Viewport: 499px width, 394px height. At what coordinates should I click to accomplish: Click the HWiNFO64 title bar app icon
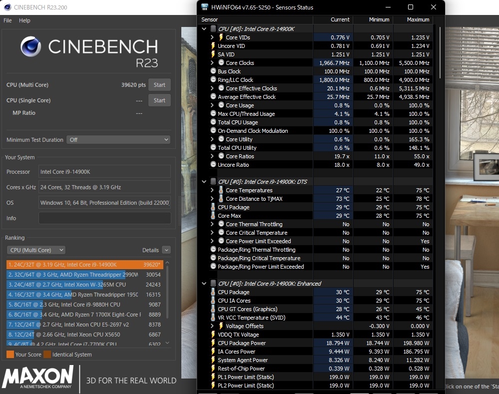pos(205,7)
